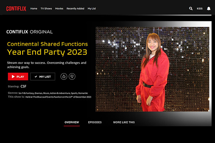Open the More Like This tab
Screen dimensions: 215x143
pyautogui.click(x=124, y=122)
